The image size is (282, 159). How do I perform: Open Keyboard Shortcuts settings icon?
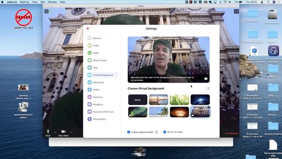pos(89,112)
